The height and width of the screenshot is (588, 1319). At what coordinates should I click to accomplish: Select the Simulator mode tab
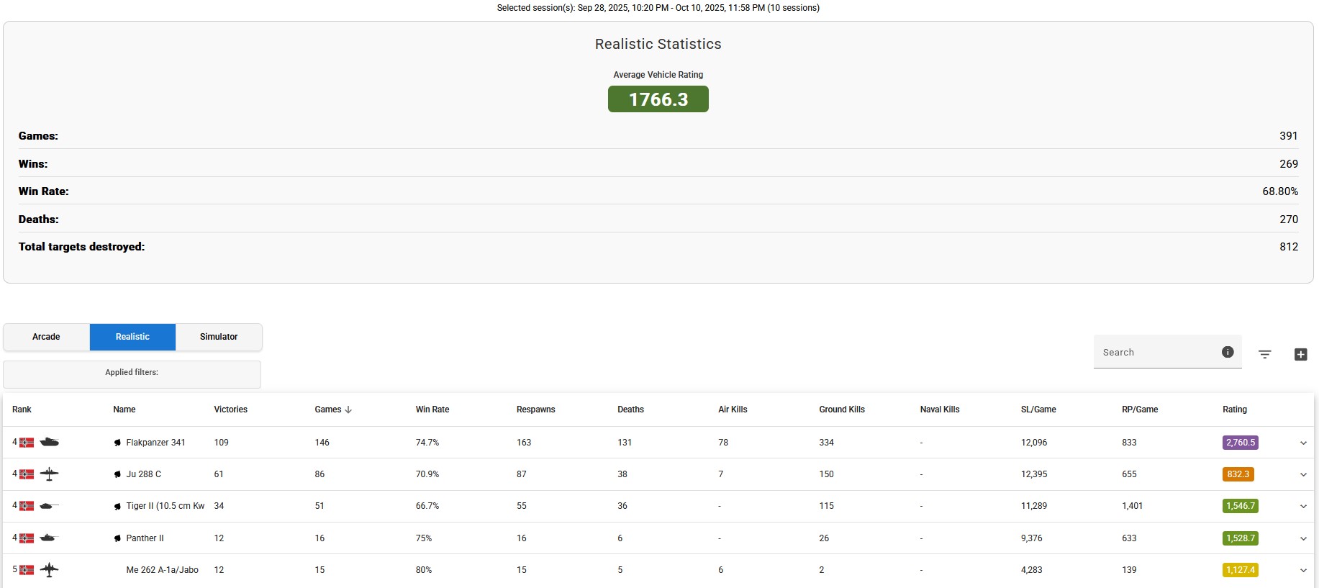[x=219, y=337]
